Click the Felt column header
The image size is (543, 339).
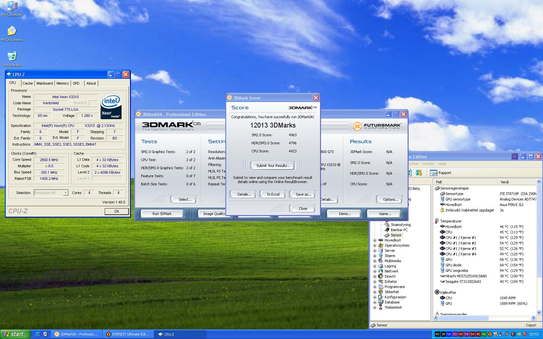coord(465,182)
